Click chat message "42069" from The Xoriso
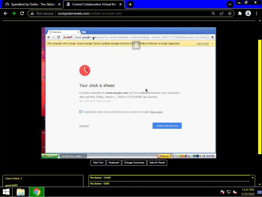This screenshot has height=197, width=262. 106,184
